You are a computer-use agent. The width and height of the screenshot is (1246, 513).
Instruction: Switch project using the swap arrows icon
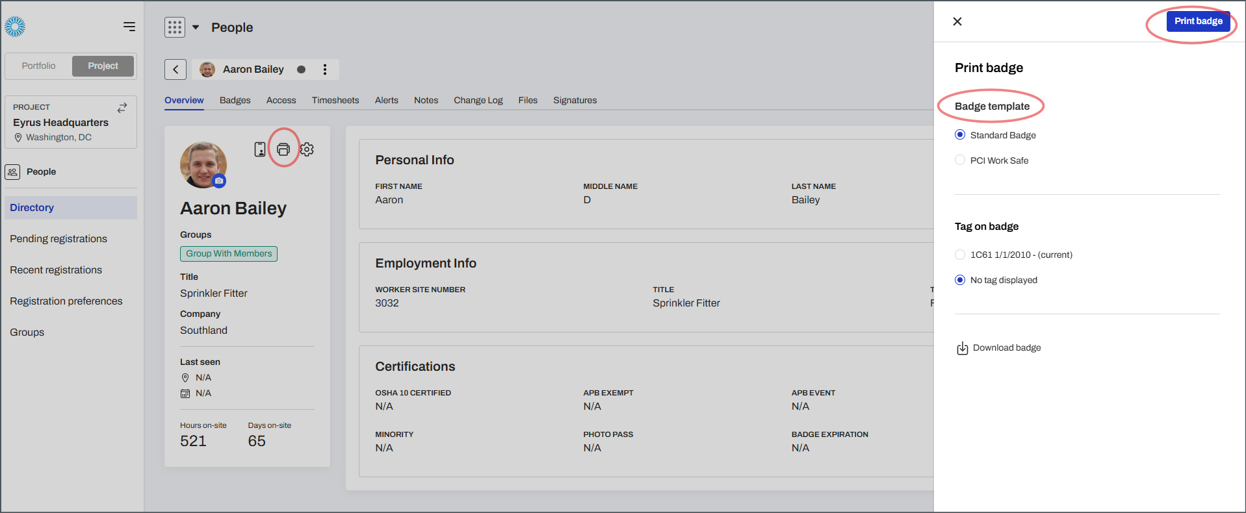122,108
